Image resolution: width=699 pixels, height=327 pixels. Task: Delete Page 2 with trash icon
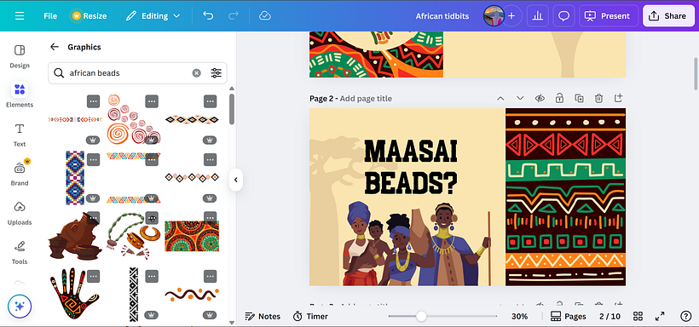click(598, 99)
